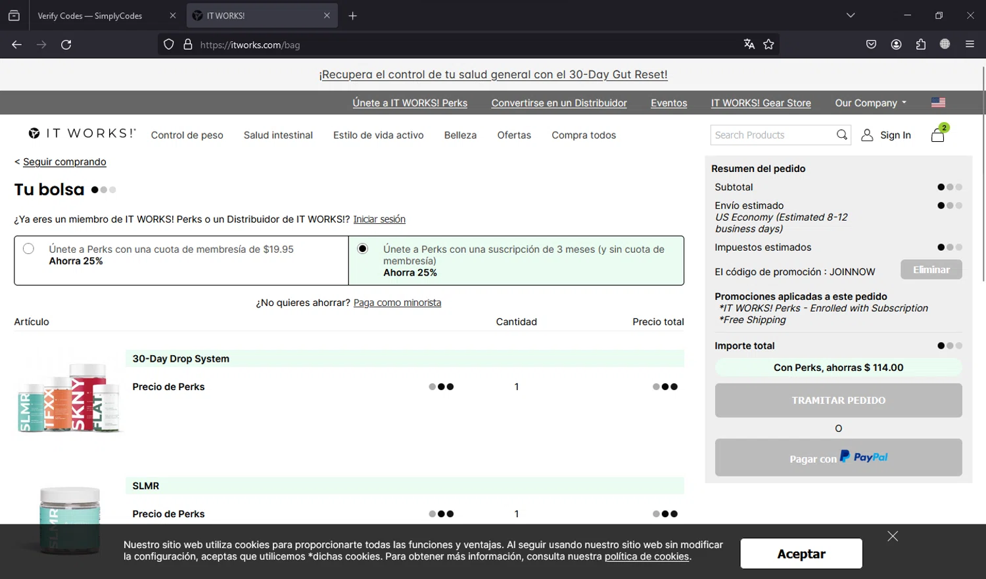Close the Verify Codes SimplyCodes tab
The image size is (986, 579).
(x=173, y=16)
